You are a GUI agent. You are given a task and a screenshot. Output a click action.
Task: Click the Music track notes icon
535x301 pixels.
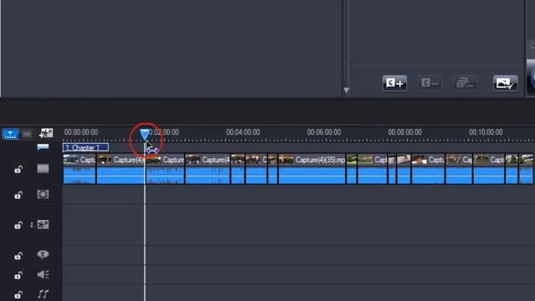(43, 293)
